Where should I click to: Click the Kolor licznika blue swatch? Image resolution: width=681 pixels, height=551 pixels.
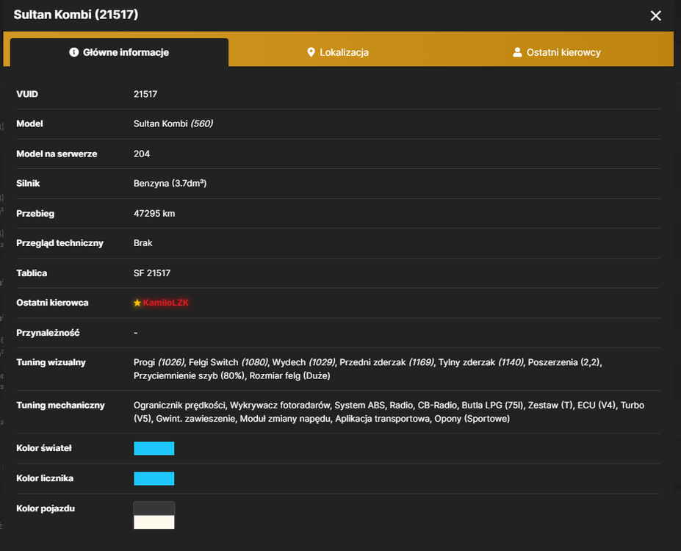[x=154, y=478]
